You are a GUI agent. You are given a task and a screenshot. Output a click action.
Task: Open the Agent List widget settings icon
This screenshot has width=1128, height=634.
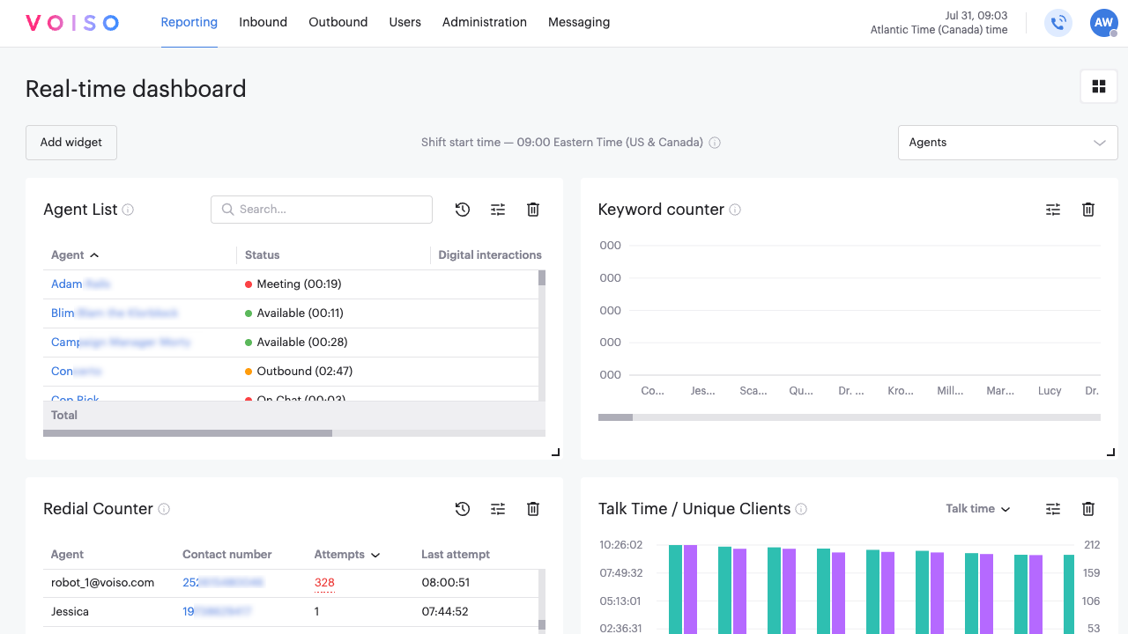(497, 210)
